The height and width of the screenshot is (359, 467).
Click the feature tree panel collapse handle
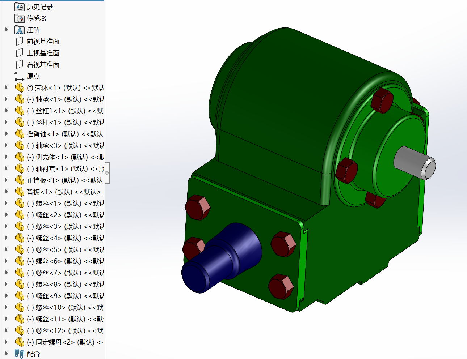(107, 173)
